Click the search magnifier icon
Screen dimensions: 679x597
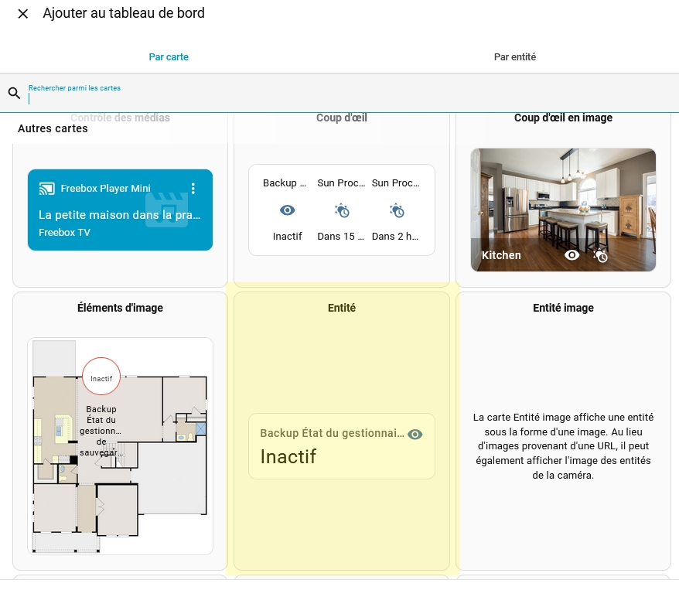[14, 94]
